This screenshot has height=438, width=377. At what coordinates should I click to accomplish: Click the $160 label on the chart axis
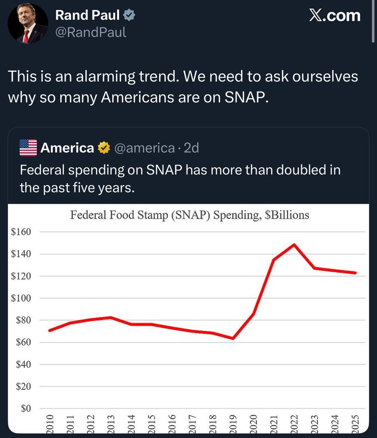tap(21, 232)
